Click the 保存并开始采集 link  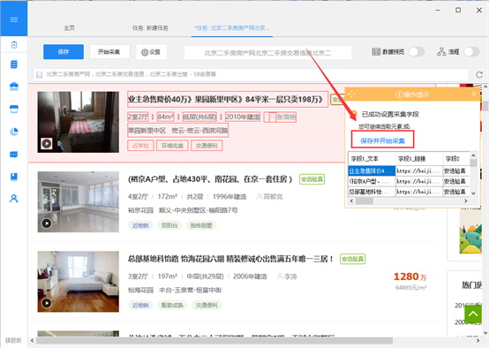(382, 140)
